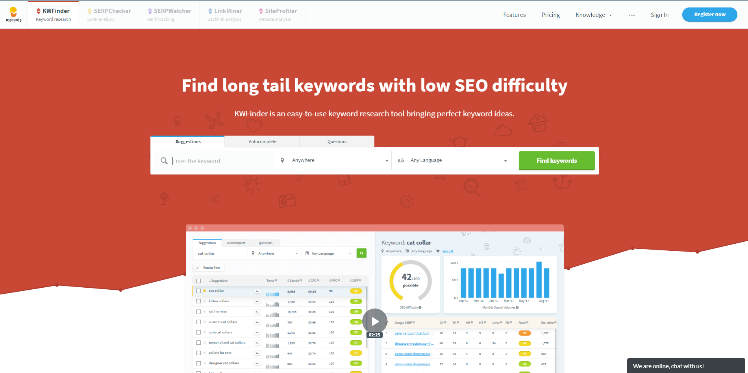Open the three-dots more menu
This screenshot has width=748, height=373.
tap(632, 15)
